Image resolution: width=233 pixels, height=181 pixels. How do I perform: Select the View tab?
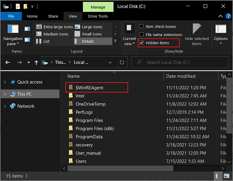(73, 16)
